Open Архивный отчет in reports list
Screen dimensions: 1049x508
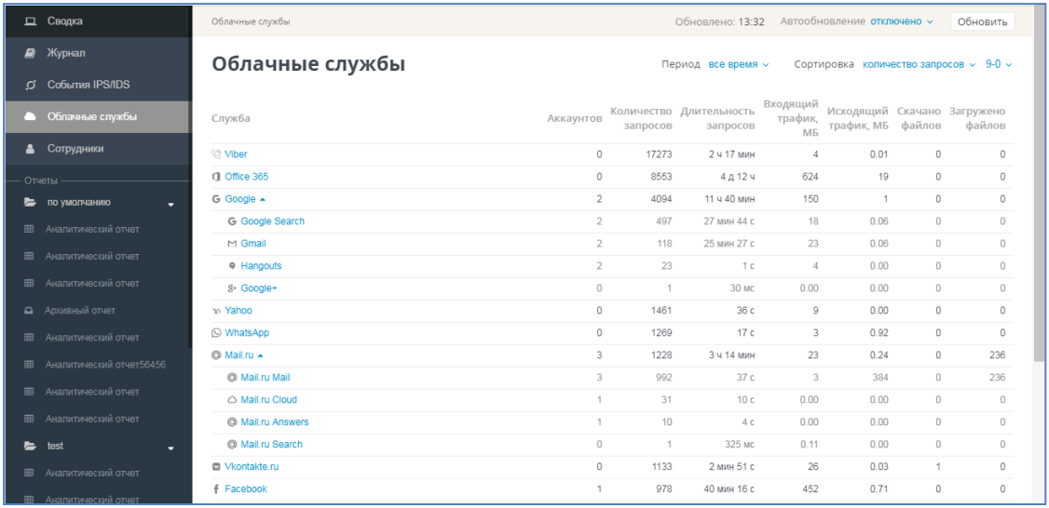click(80, 311)
